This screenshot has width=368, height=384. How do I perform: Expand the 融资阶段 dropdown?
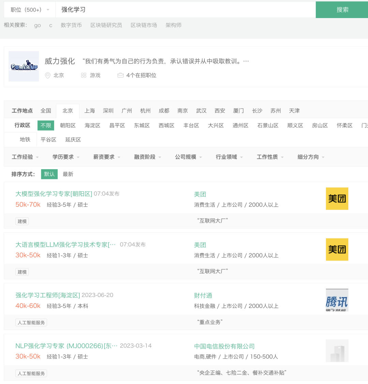tap(148, 157)
